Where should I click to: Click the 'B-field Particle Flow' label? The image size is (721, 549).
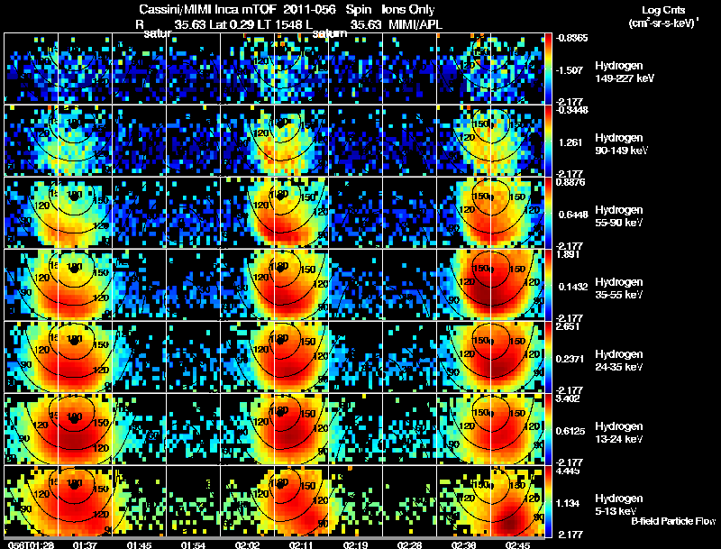673,521
